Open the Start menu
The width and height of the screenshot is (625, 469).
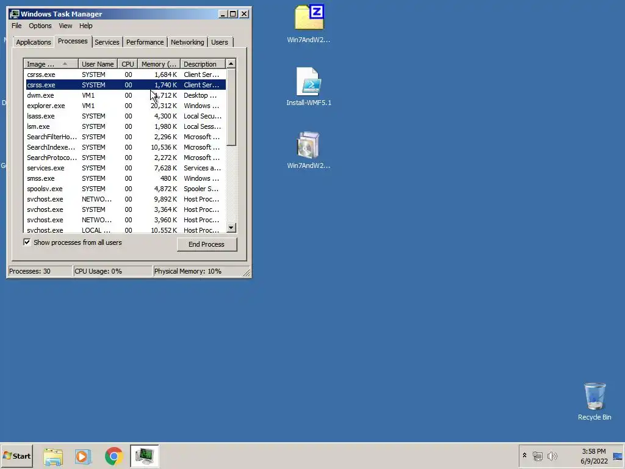(x=16, y=456)
